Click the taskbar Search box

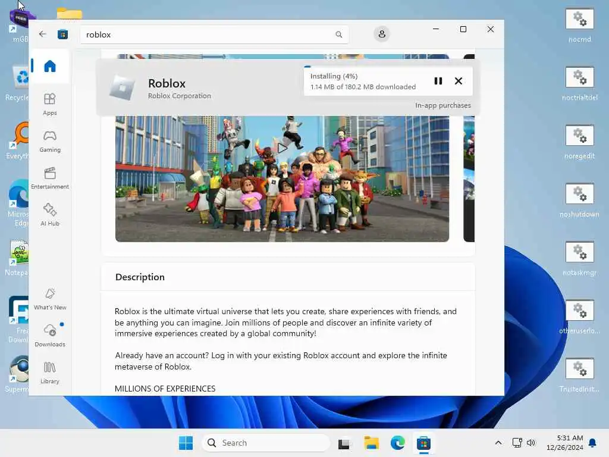[x=266, y=443]
